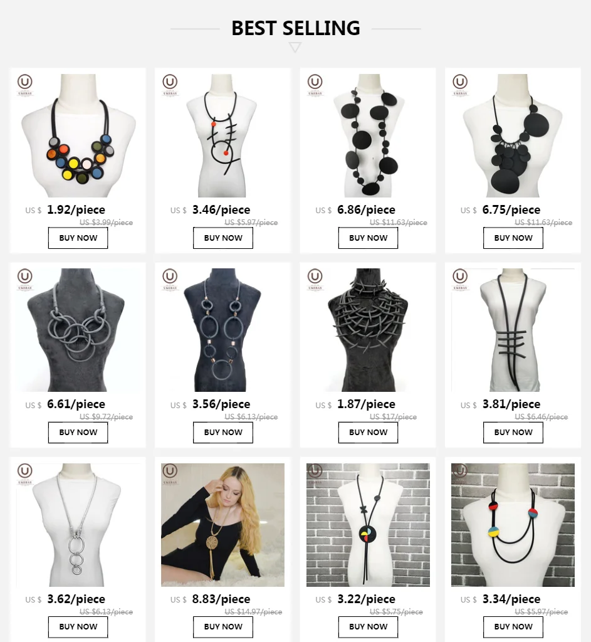Buy the 3.34/piece double loop necklace
Screen dimensions: 591x642
513,627
